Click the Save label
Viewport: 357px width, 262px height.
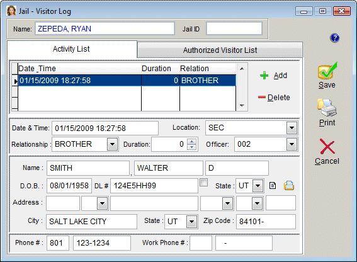(327, 85)
